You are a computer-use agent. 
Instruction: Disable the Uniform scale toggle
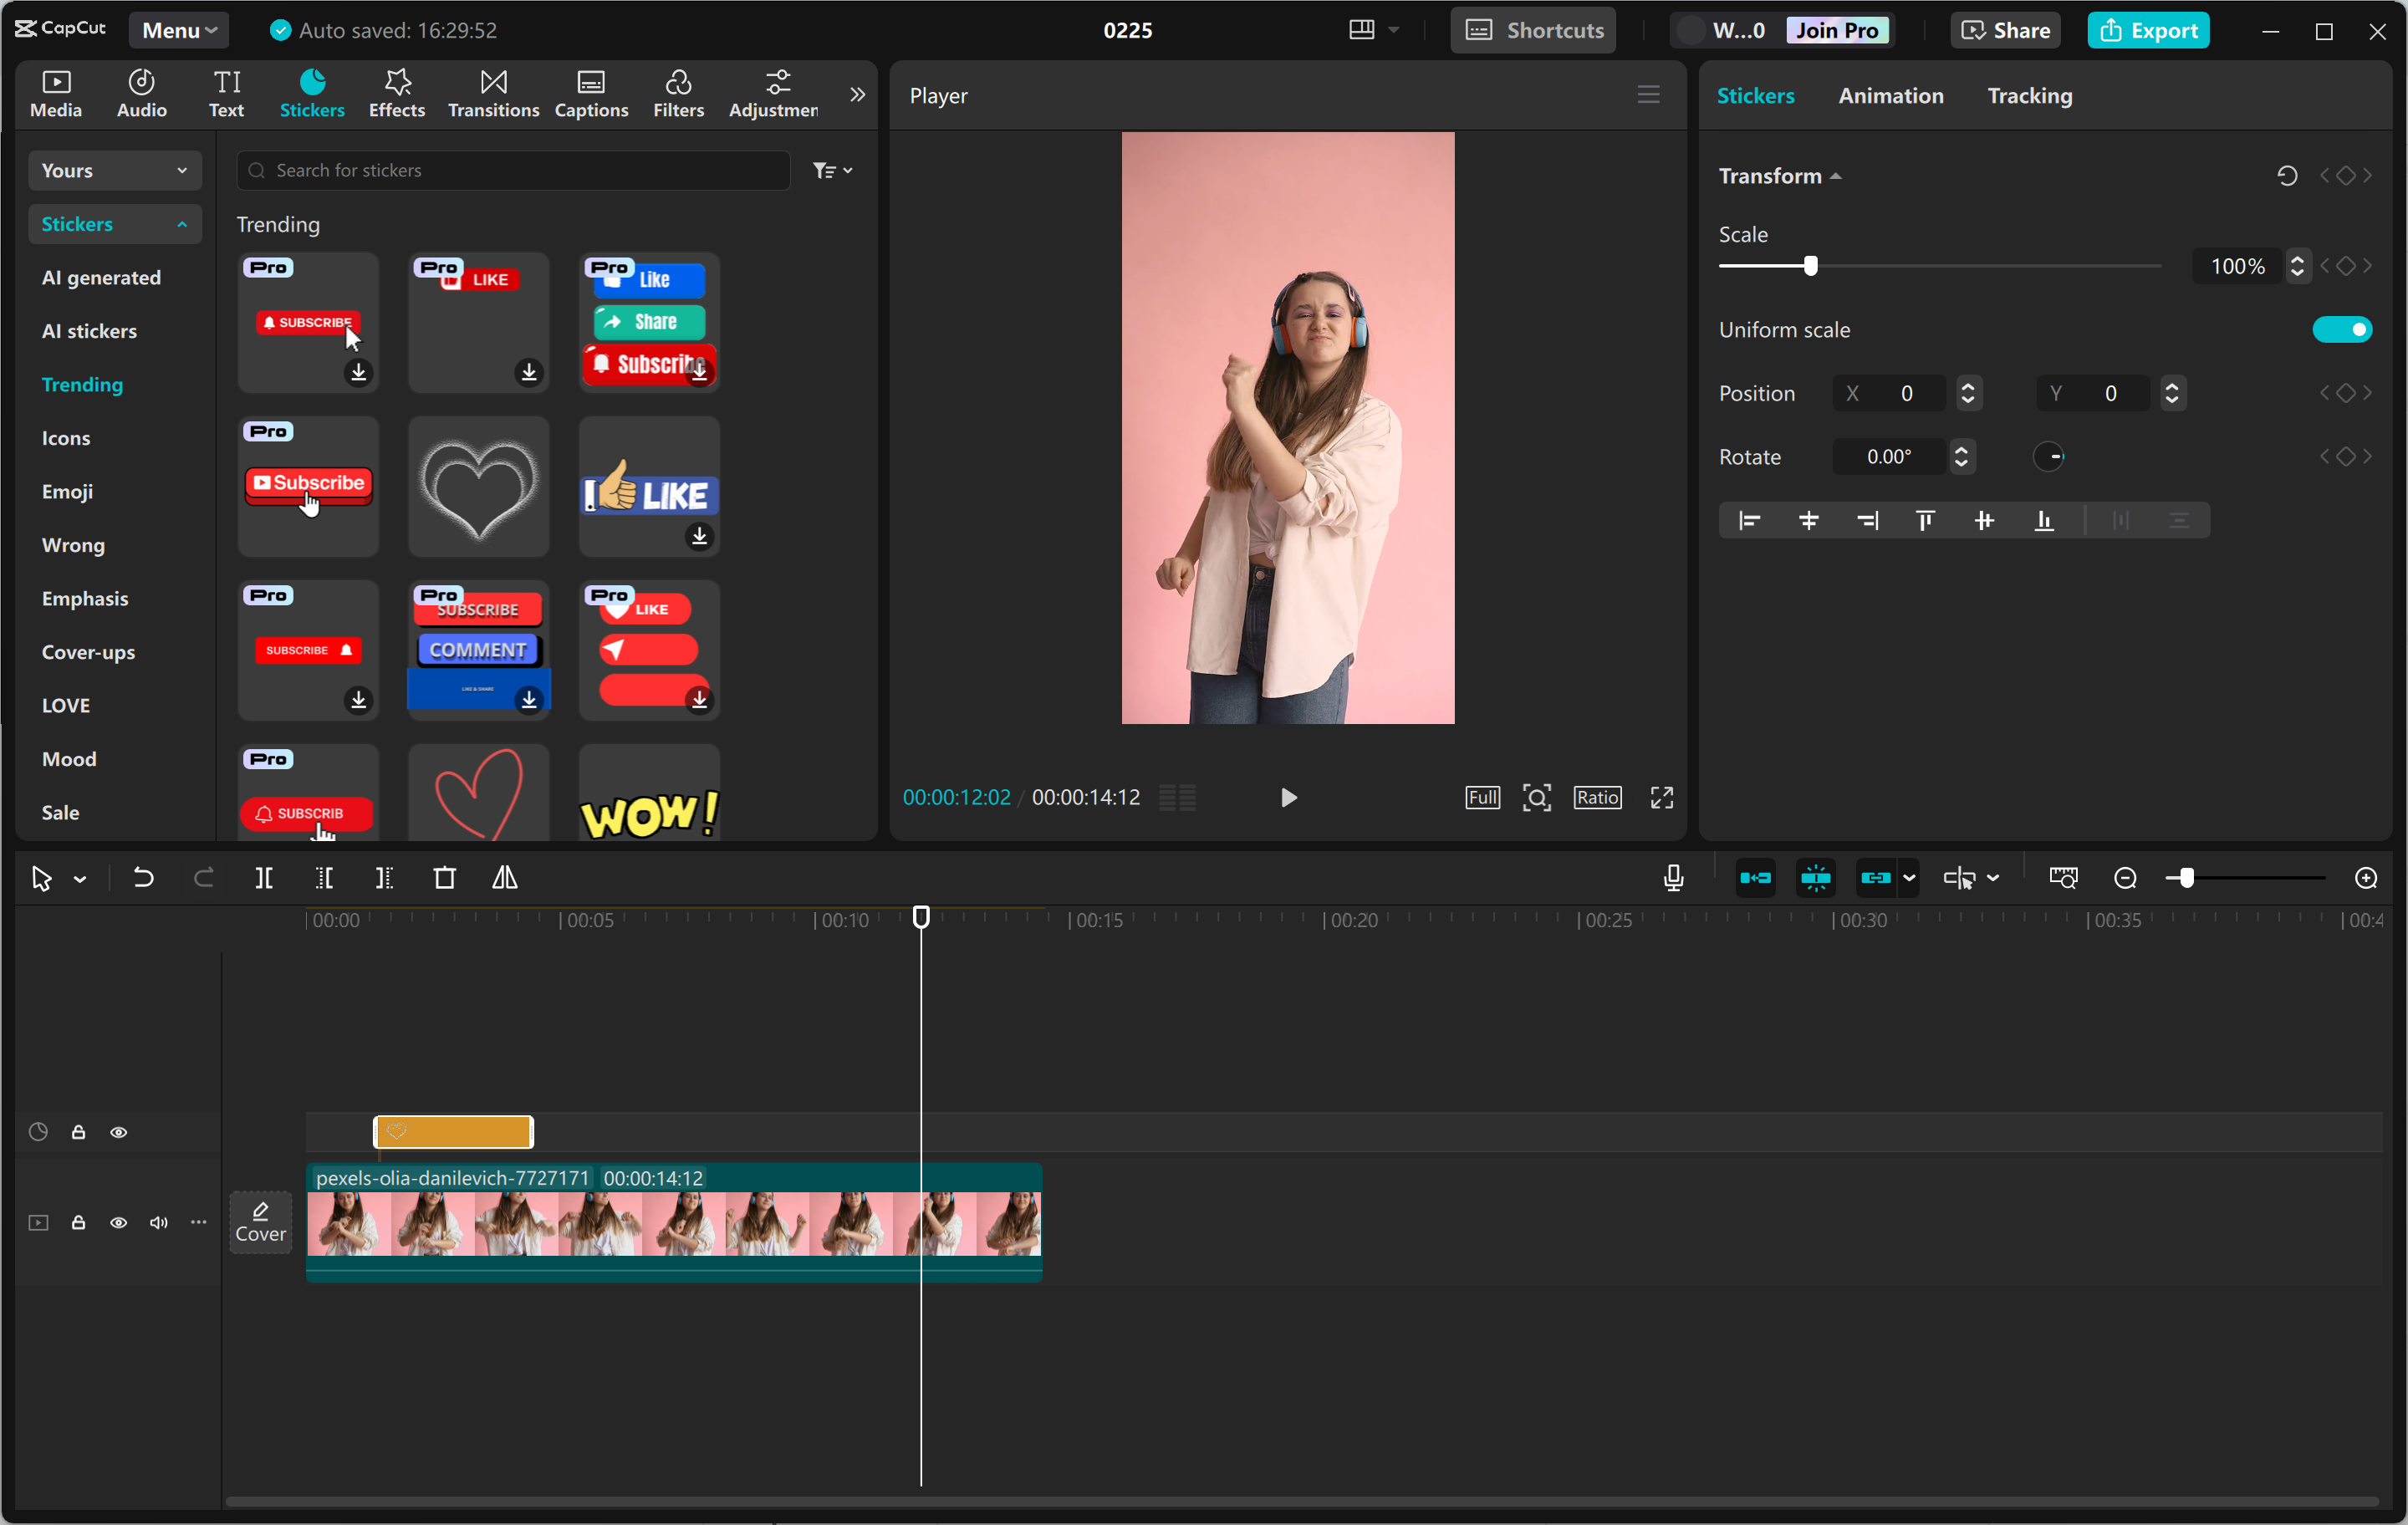(x=2343, y=329)
